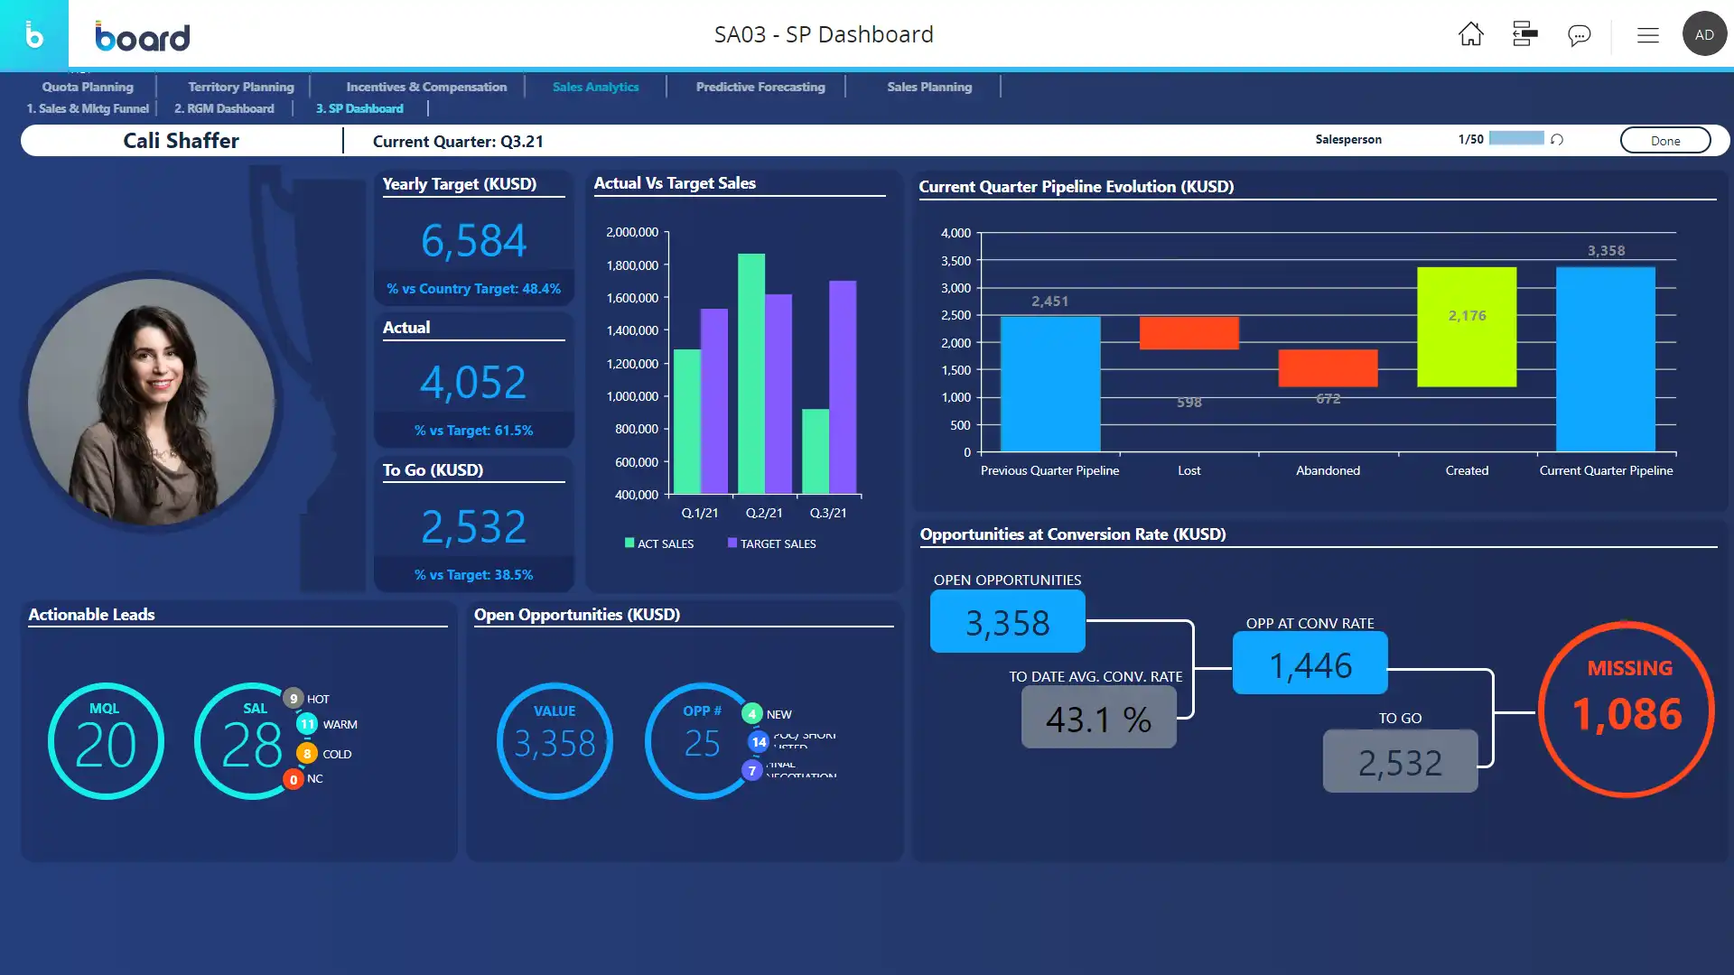Click the SP Dashboard breadcrumb link
The image size is (1734, 975).
pyautogui.click(x=359, y=108)
